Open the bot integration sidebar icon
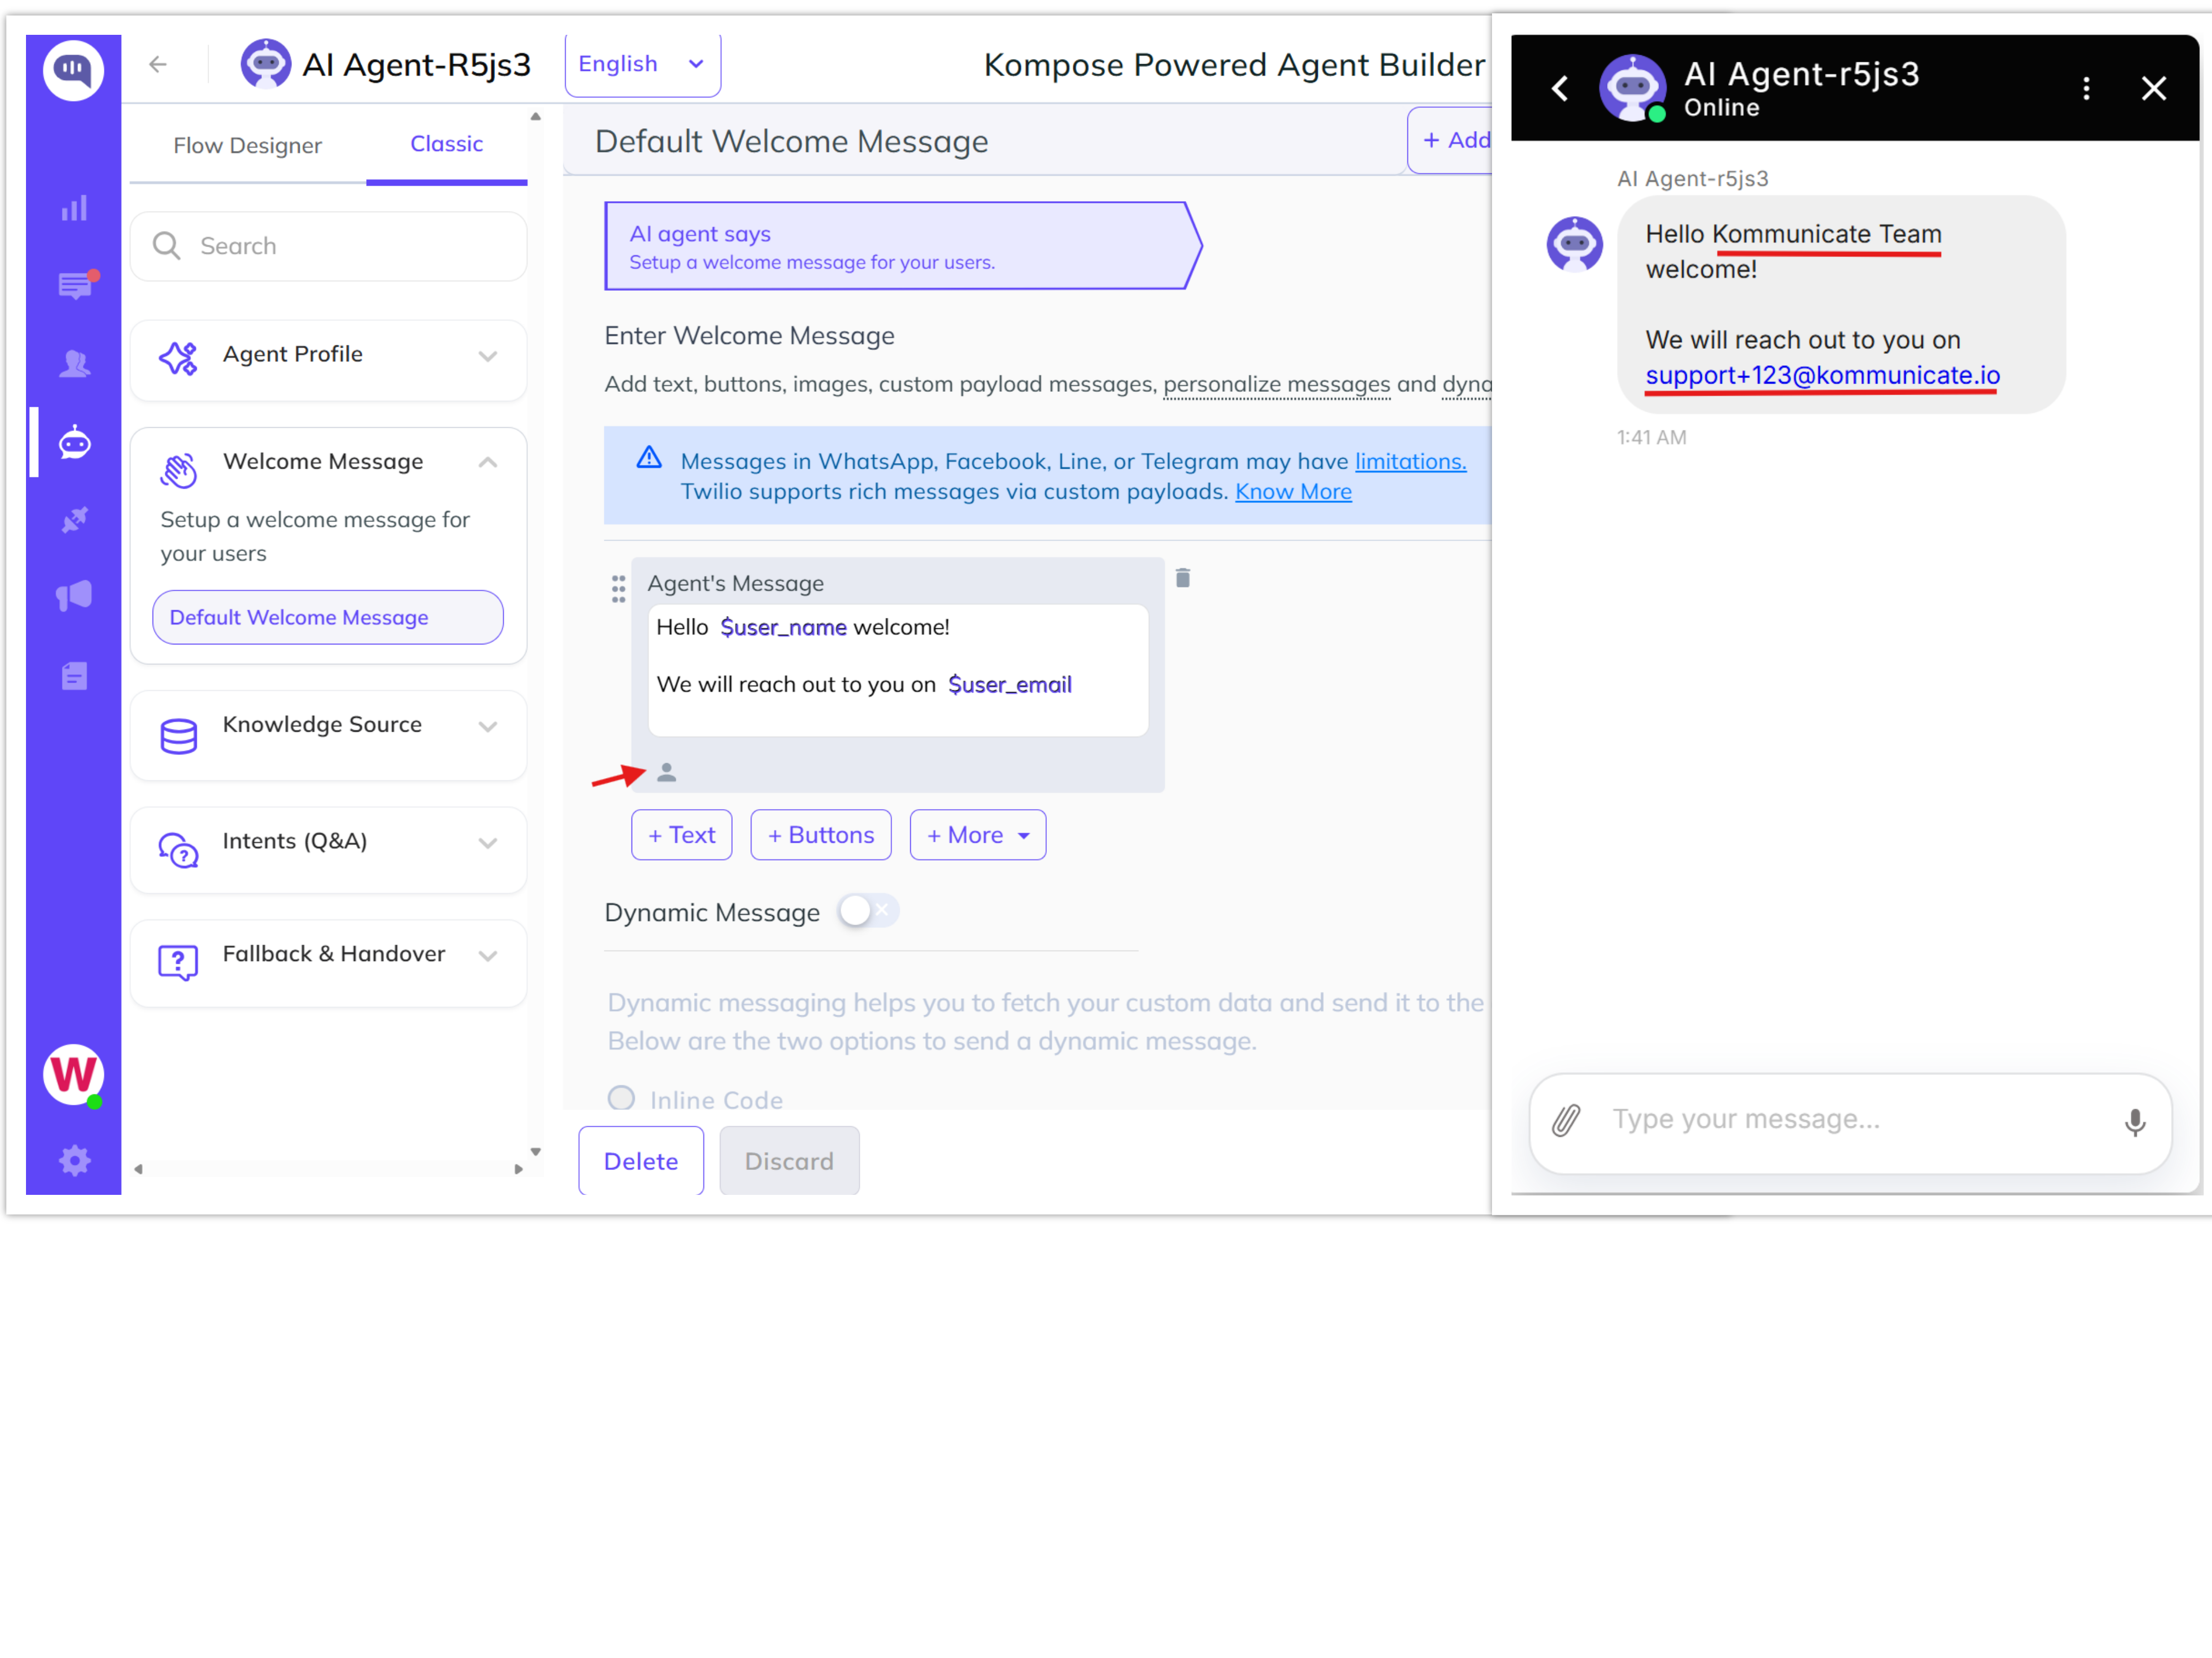Screen dimensions: 2212x1658 click(75, 442)
